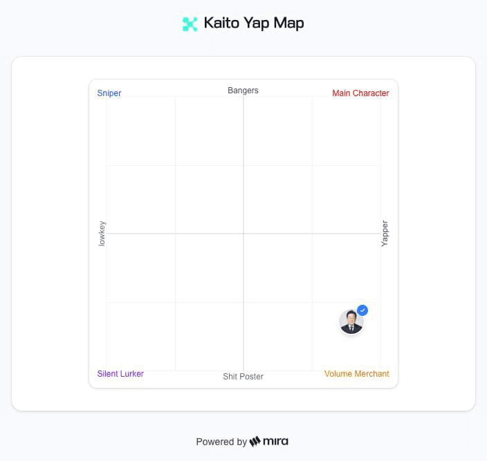
Task: Click the Shit Poster axis label
Action: pos(243,376)
